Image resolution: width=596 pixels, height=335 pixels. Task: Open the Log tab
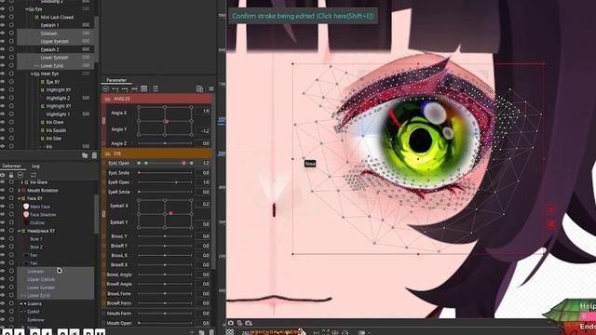click(35, 166)
